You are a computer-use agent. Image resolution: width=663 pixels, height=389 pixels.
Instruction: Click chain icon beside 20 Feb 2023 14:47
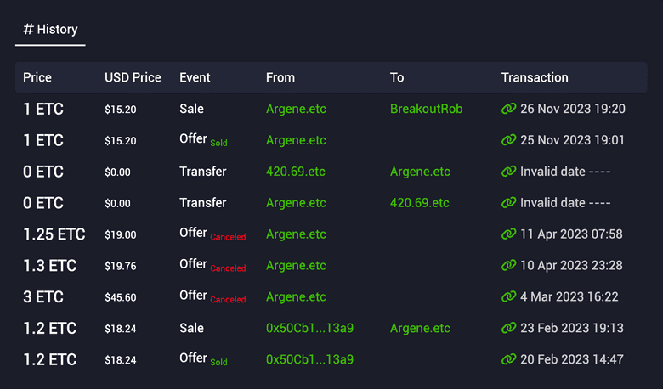coord(508,359)
